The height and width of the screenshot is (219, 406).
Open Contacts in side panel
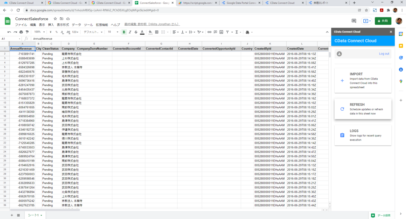[x=401, y=70]
